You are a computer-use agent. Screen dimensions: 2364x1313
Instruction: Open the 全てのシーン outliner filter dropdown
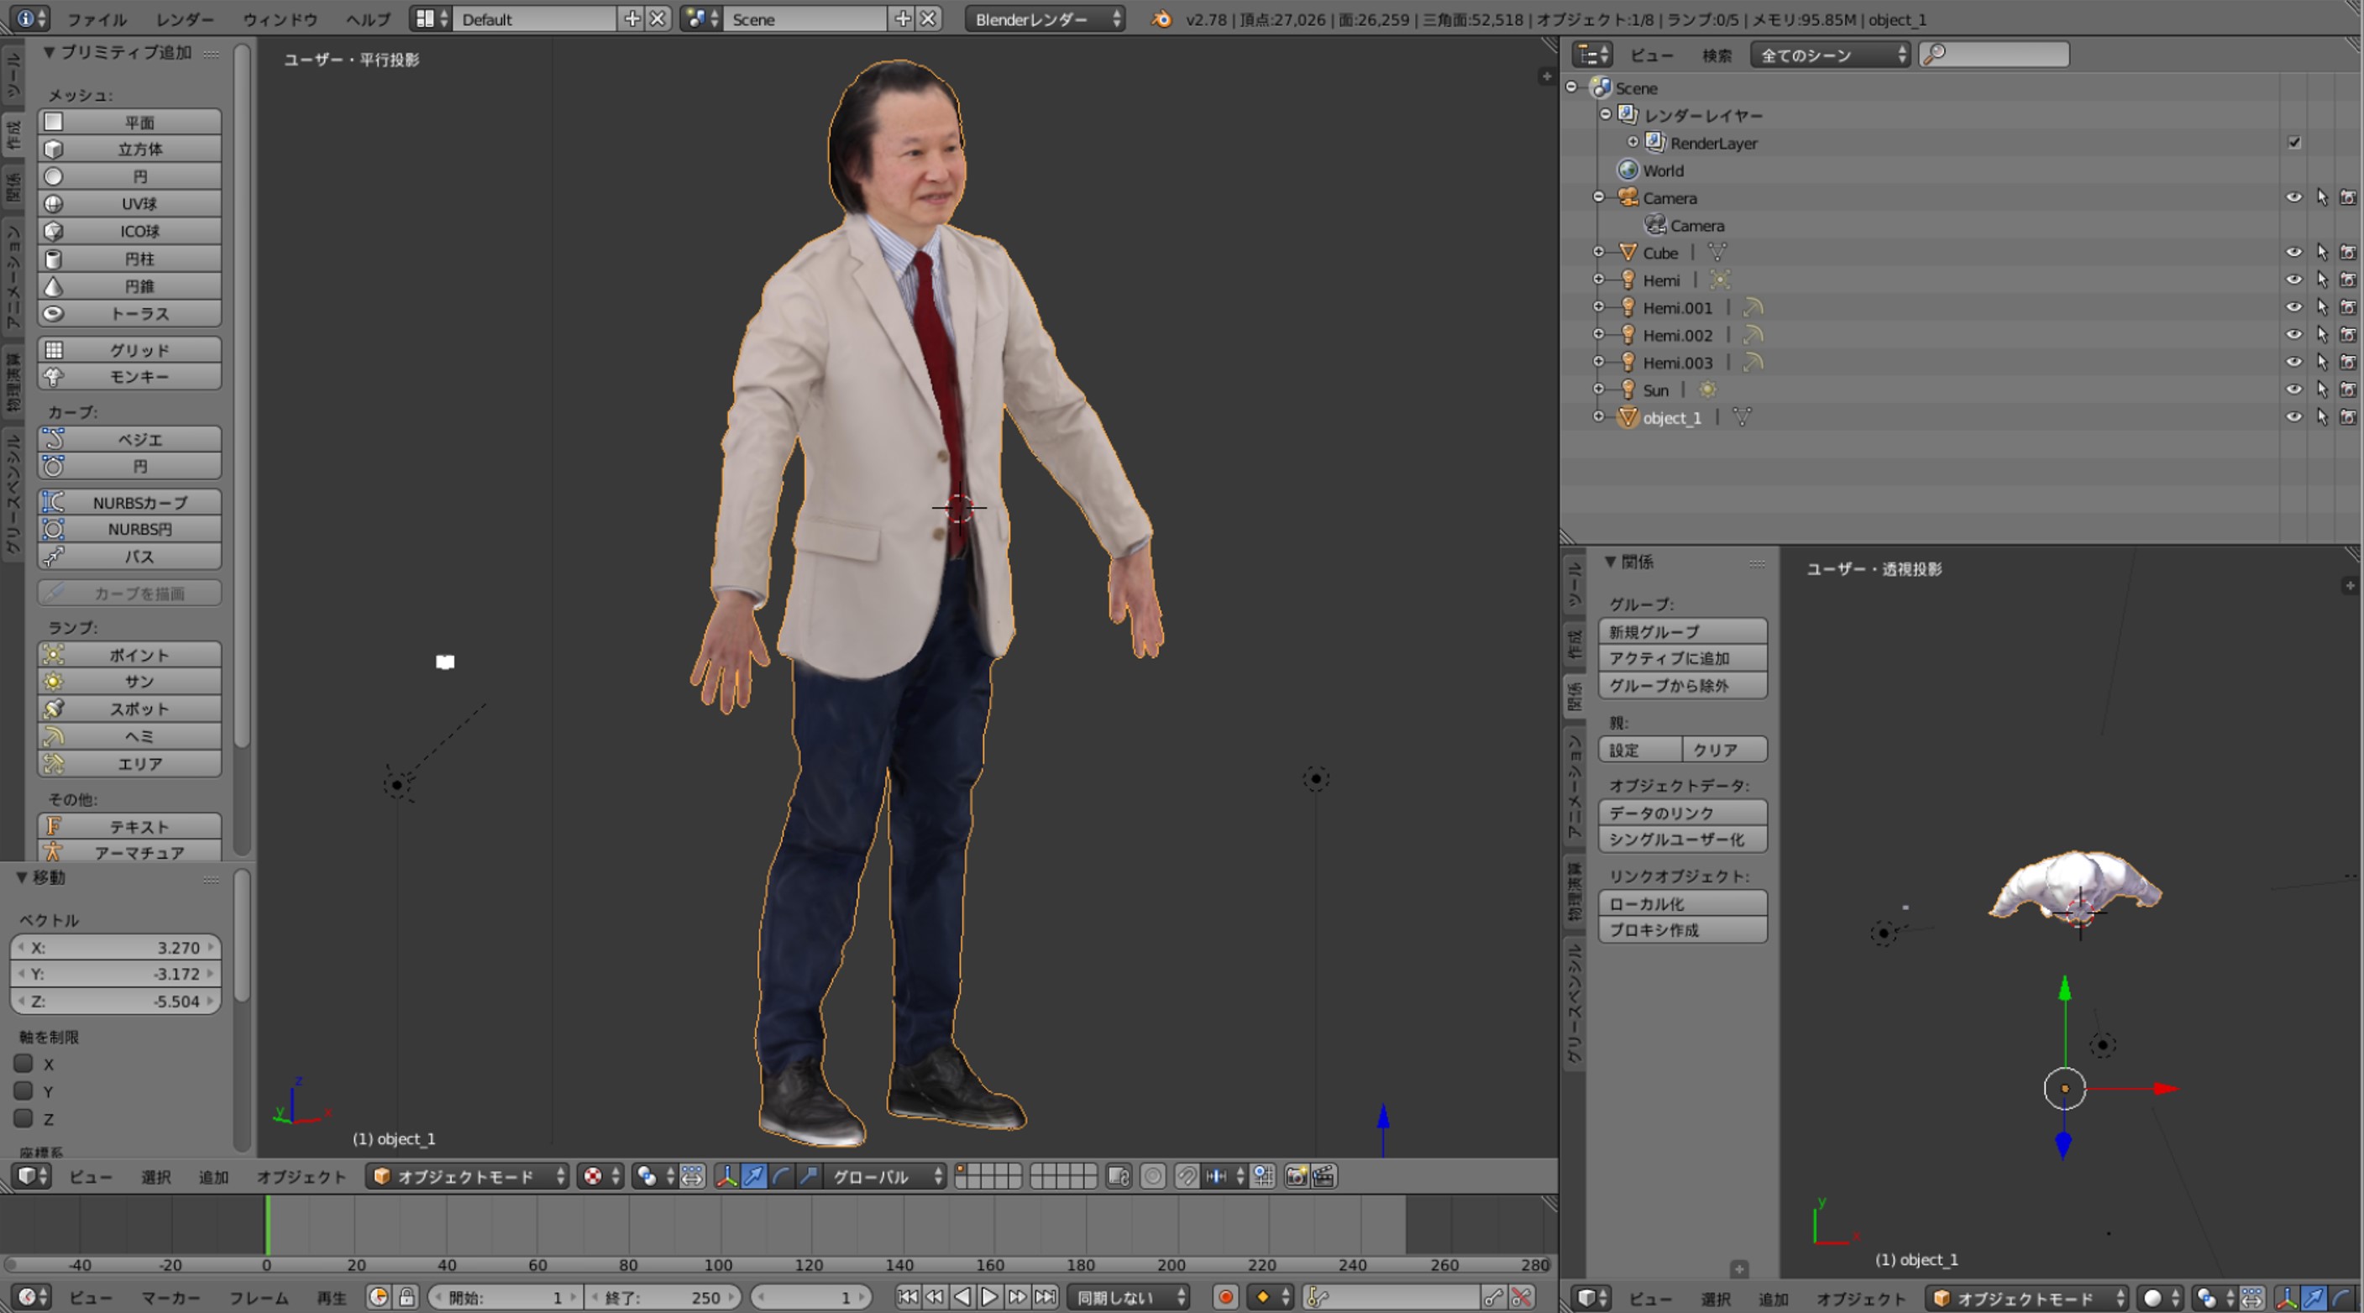pos(1831,55)
